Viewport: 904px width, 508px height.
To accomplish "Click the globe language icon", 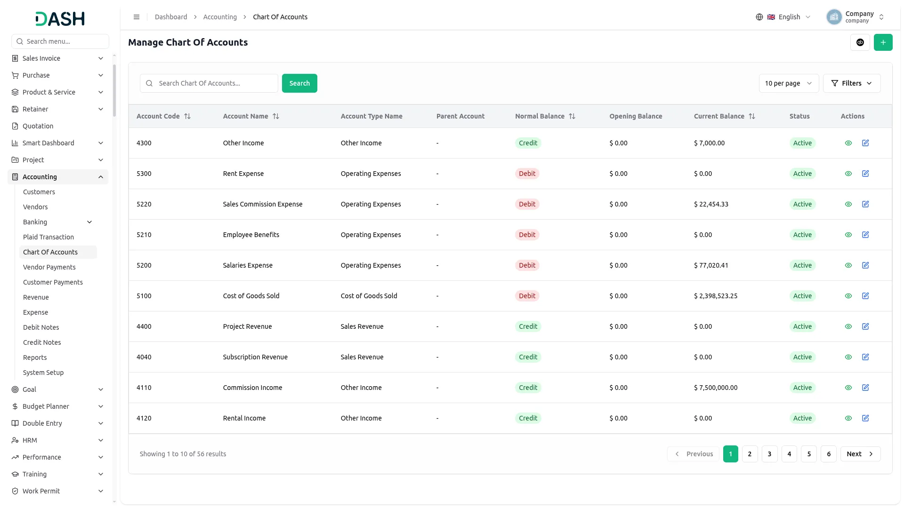I will [759, 17].
